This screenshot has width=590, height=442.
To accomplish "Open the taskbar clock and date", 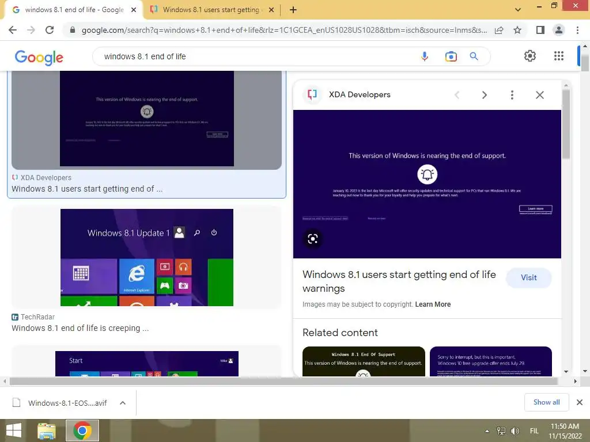I will (x=565, y=431).
